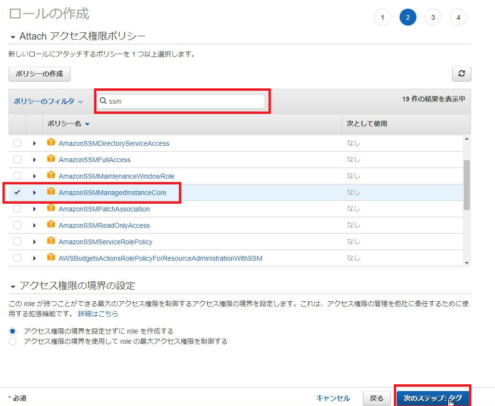Image resolution: width=495 pixels, height=406 pixels.
Task: Select 'アクセス権限の境界を設定せずに role を作成する' radio
Action: (x=13, y=331)
